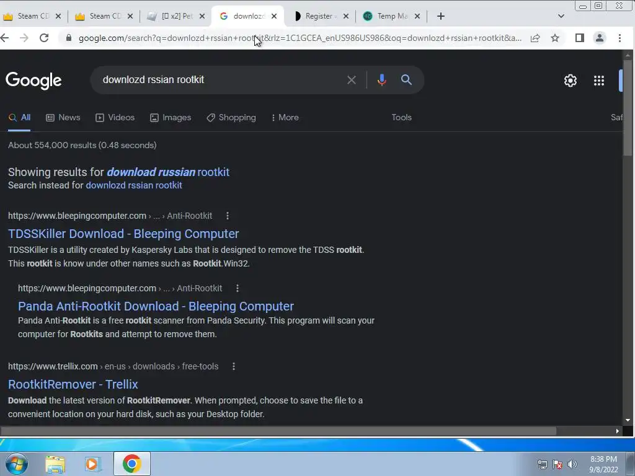Open the network tray icon
Image resolution: width=635 pixels, height=476 pixels.
542,464
